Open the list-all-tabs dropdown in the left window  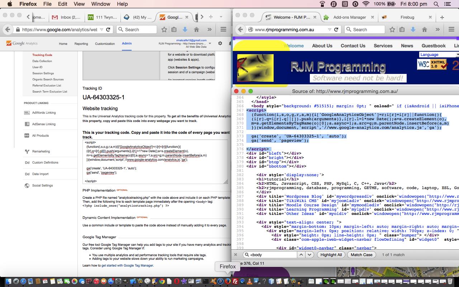point(221,17)
